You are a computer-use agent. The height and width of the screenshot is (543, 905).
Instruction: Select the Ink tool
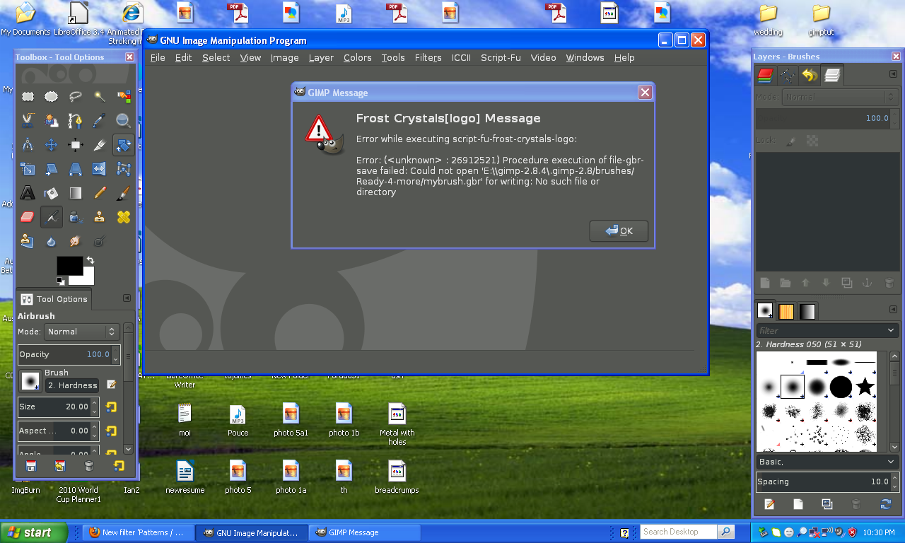76,217
